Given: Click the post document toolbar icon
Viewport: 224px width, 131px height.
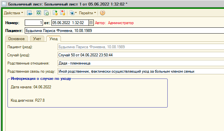Looking at the screenshot, I should (55, 13).
